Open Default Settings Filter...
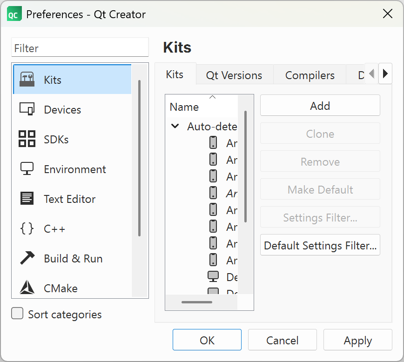The height and width of the screenshot is (362, 404). click(320, 245)
